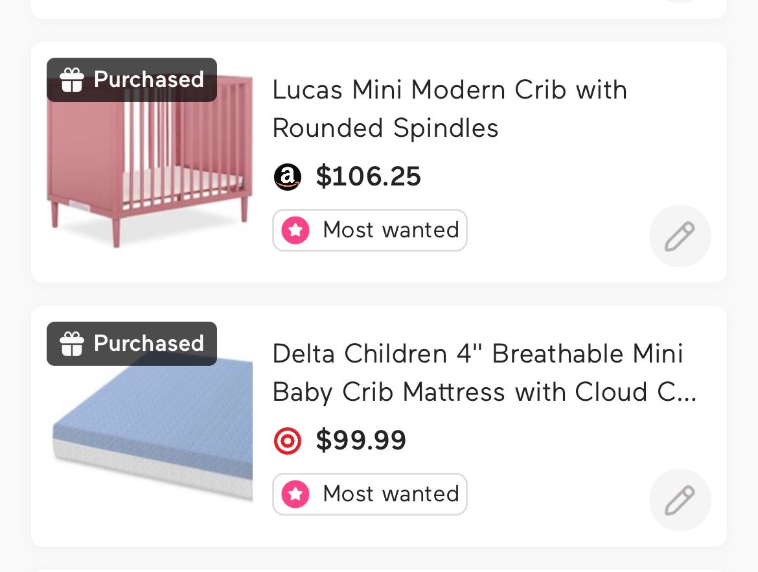Select the star icon in mattress's Most wanted badge
The image size is (758, 572).
click(295, 494)
